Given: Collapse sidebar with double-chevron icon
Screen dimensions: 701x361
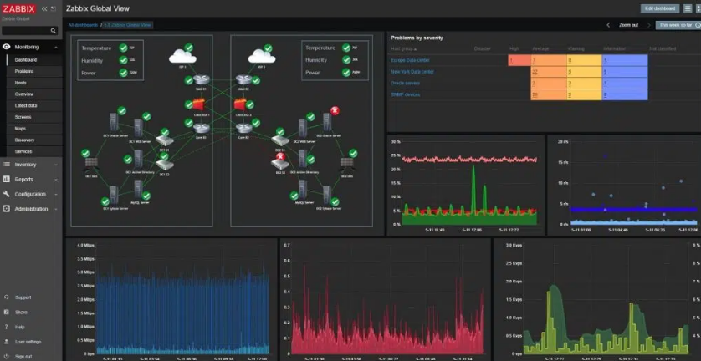Looking at the screenshot, I should (x=44, y=9).
